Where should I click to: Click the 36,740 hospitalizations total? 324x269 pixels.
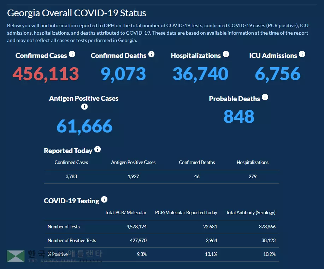[x=200, y=74]
